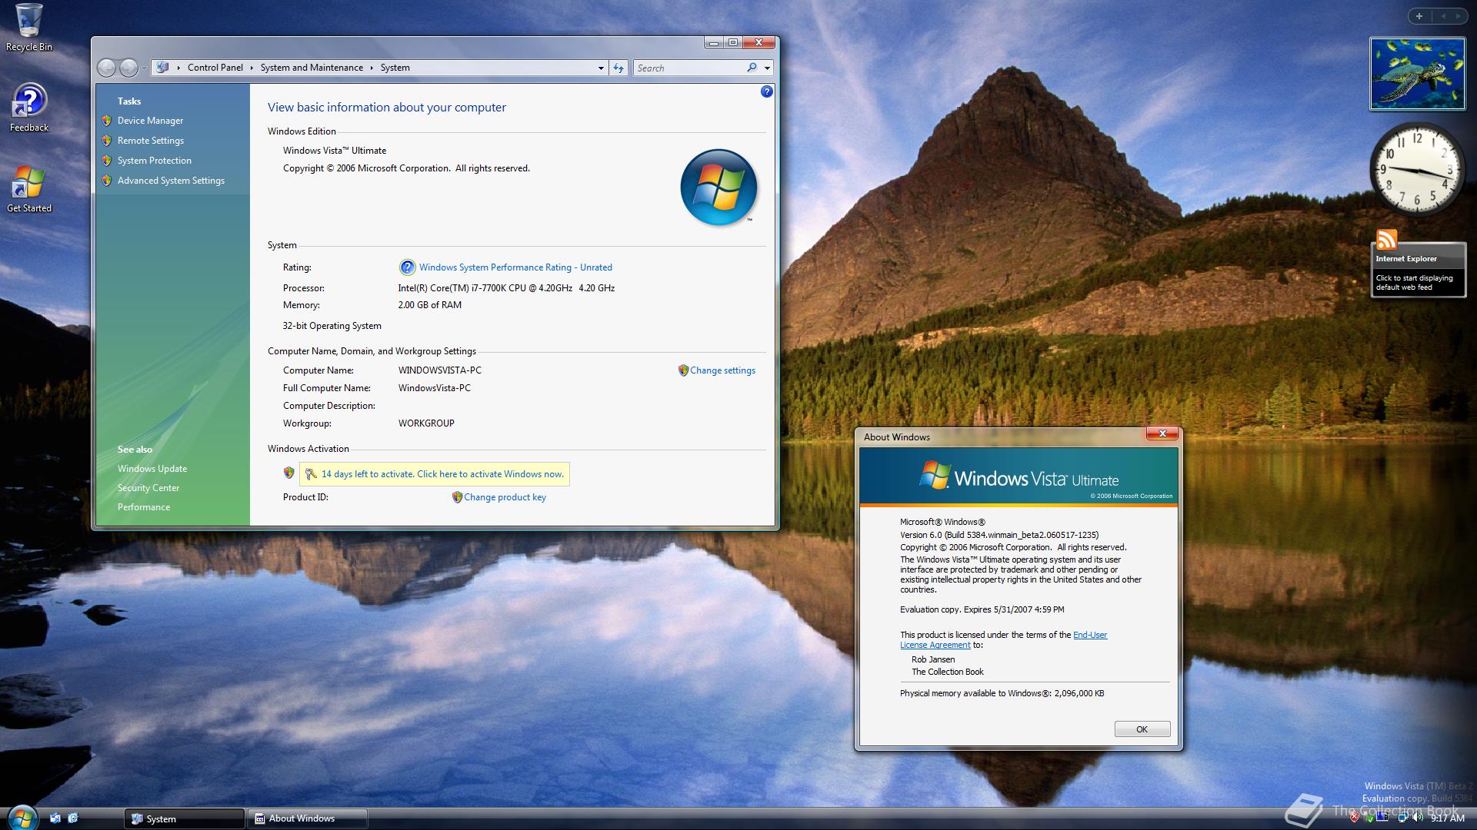
Task: Click Change product key link
Action: coord(505,497)
